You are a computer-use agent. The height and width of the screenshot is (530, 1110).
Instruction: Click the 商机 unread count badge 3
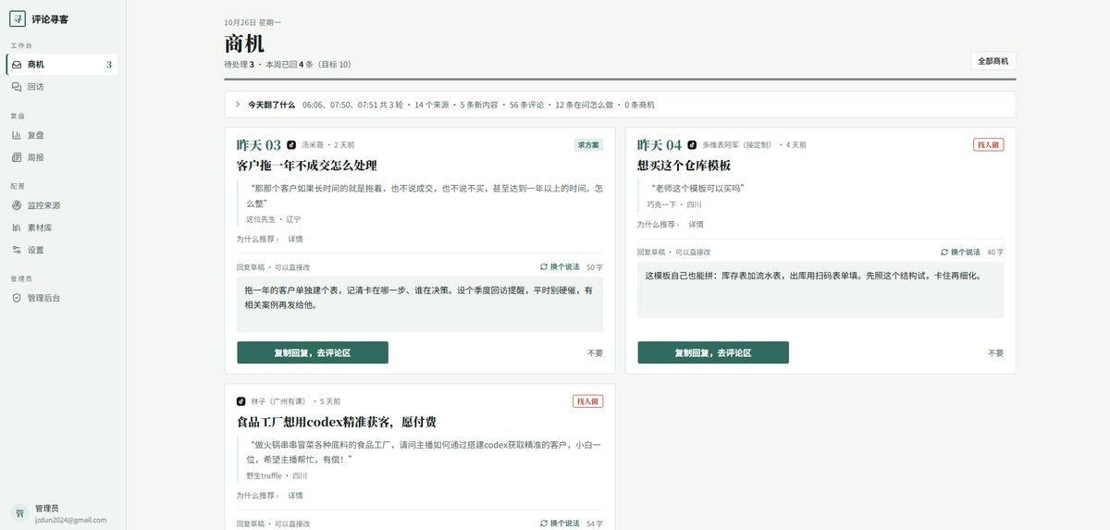109,65
